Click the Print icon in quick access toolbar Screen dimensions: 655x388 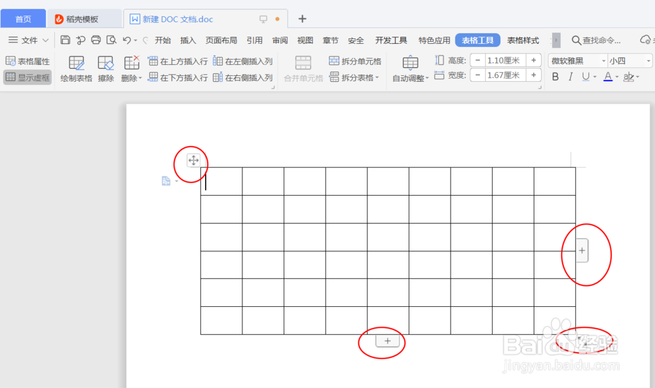(96, 39)
